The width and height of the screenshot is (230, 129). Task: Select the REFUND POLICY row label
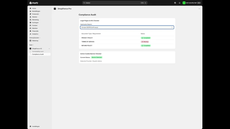(x=87, y=46)
